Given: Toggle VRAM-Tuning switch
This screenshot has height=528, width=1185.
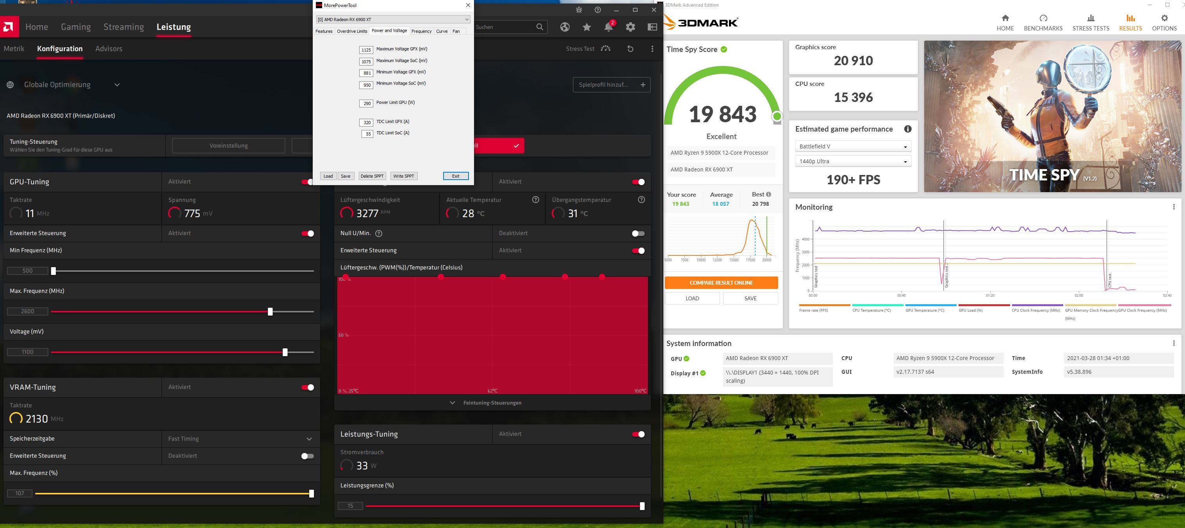Looking at the screenshot, I should [307, 387].
